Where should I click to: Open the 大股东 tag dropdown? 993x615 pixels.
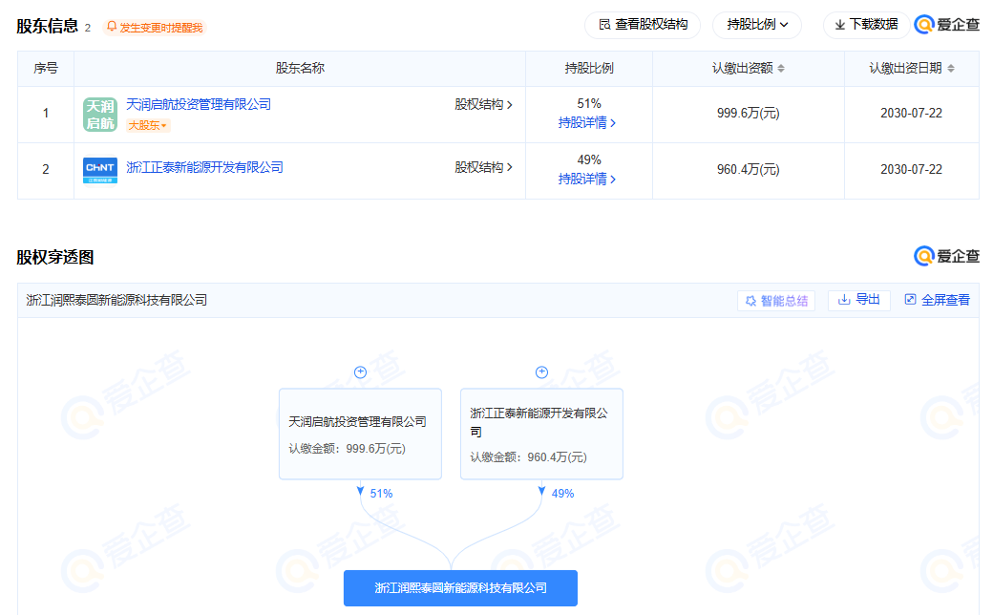coord(148,126)
